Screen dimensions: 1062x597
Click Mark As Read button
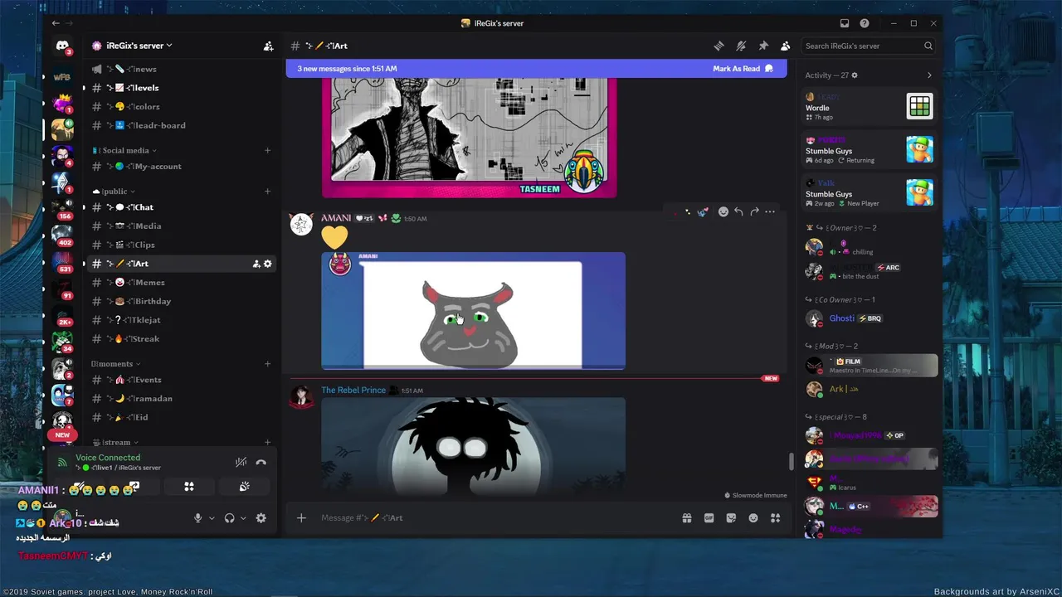743,69
